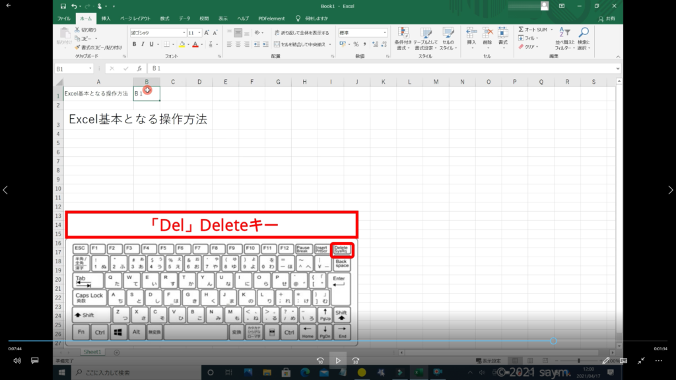Open the font size dropdown

[x=199, y=32]
